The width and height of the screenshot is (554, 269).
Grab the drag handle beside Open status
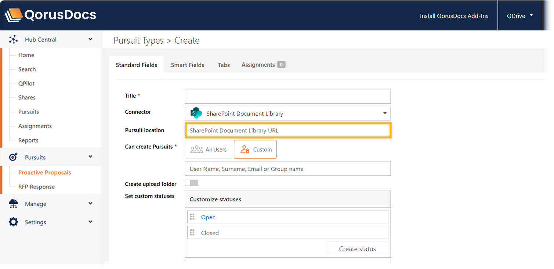click(x=192, y=217)
